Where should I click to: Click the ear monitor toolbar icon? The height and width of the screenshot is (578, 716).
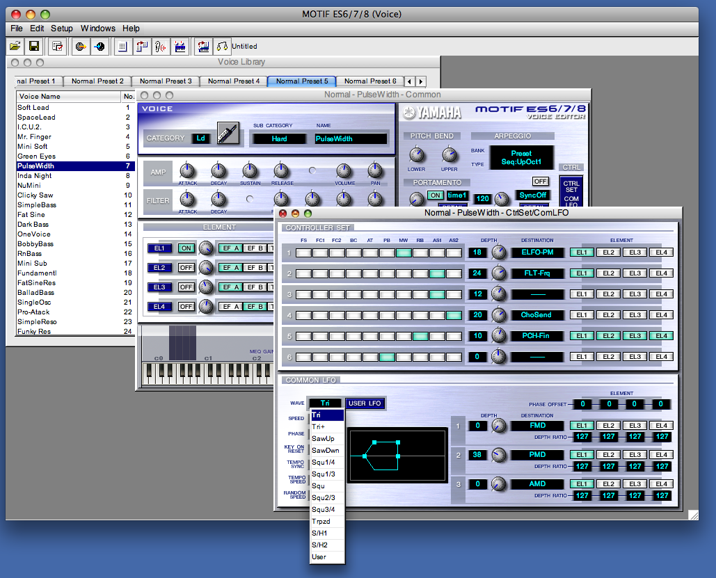(x=161, y=46)
